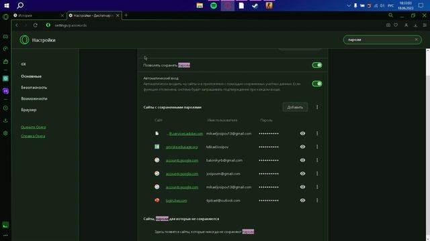
Task: Open History clock icon in sidebar
Action: pos(5,108)
